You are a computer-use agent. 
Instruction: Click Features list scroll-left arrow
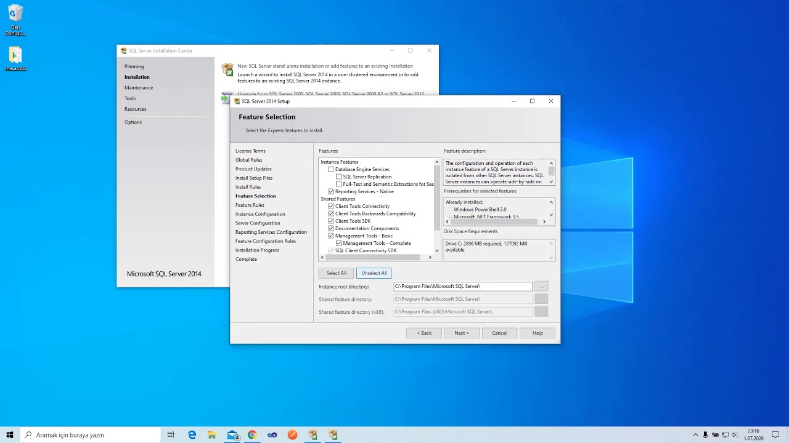[322, 257]
